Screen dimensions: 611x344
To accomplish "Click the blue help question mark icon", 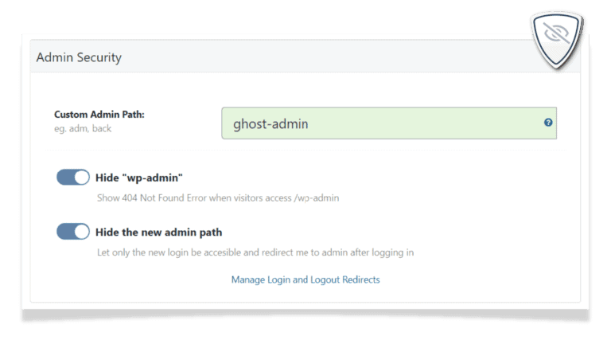I will 548,123.
